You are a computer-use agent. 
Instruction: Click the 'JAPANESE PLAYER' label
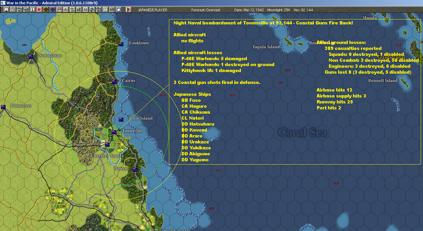(x=153, y=10)
